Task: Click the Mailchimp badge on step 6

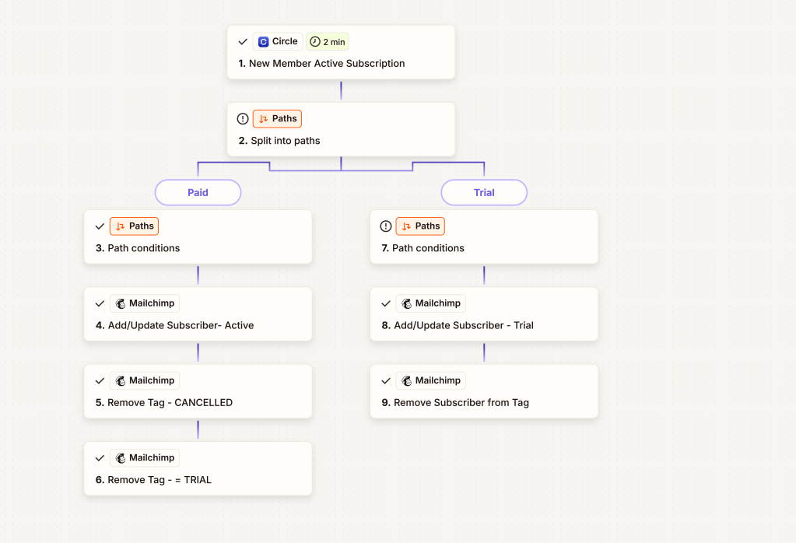Action: (x=145, y=458)
